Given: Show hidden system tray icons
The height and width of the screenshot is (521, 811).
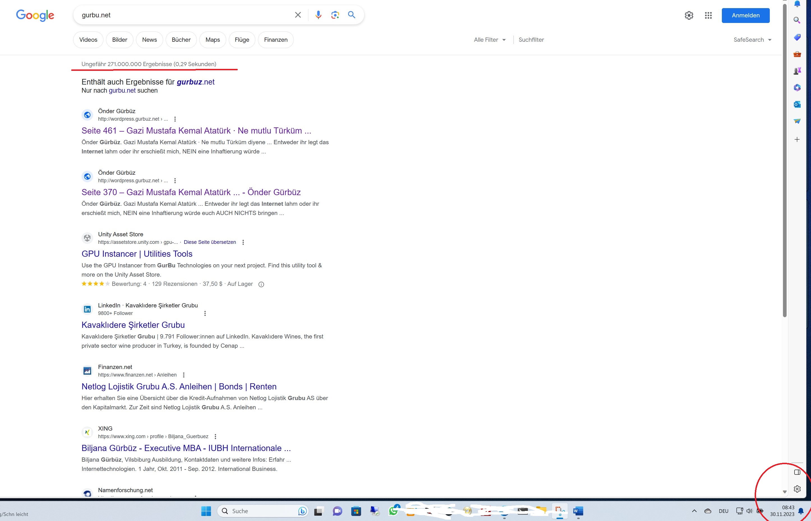Looking at the screenshot, I should click(694, 511).
